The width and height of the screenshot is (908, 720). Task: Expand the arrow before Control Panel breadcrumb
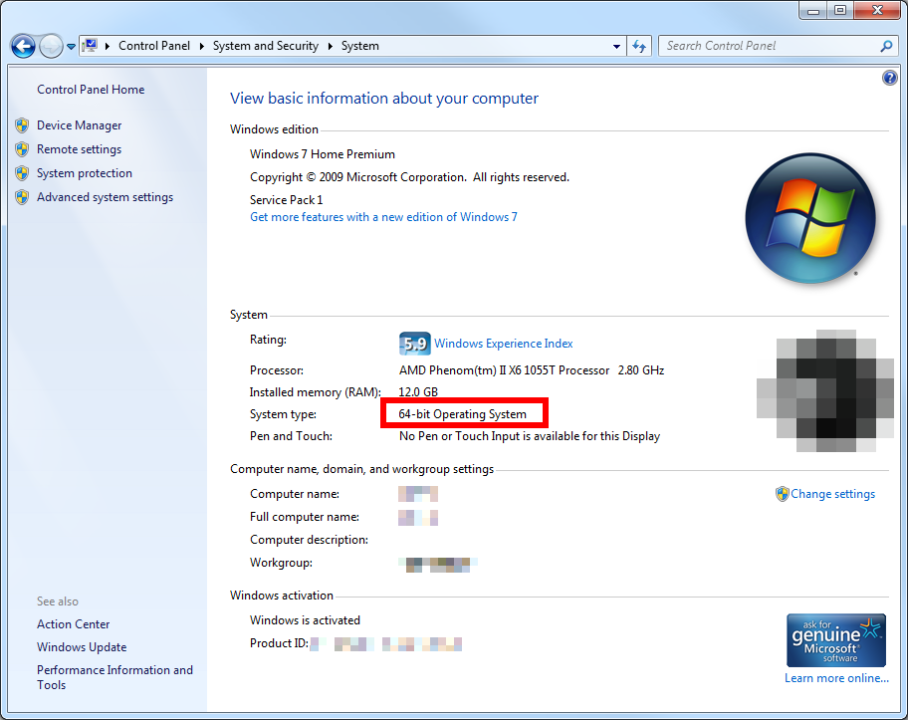tap(108, 46)
